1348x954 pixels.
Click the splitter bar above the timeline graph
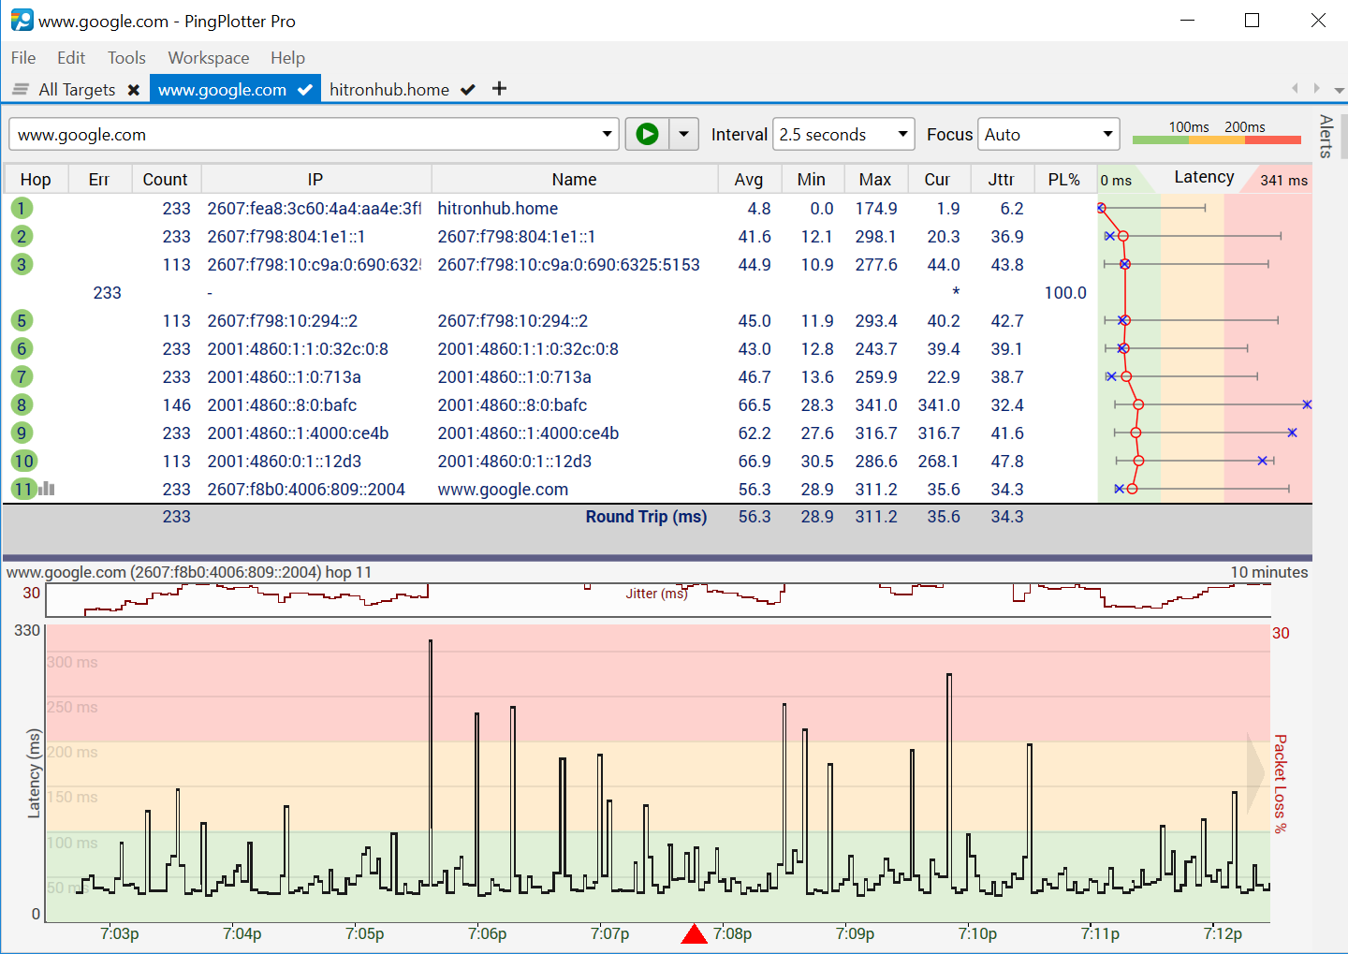[657, 558]
